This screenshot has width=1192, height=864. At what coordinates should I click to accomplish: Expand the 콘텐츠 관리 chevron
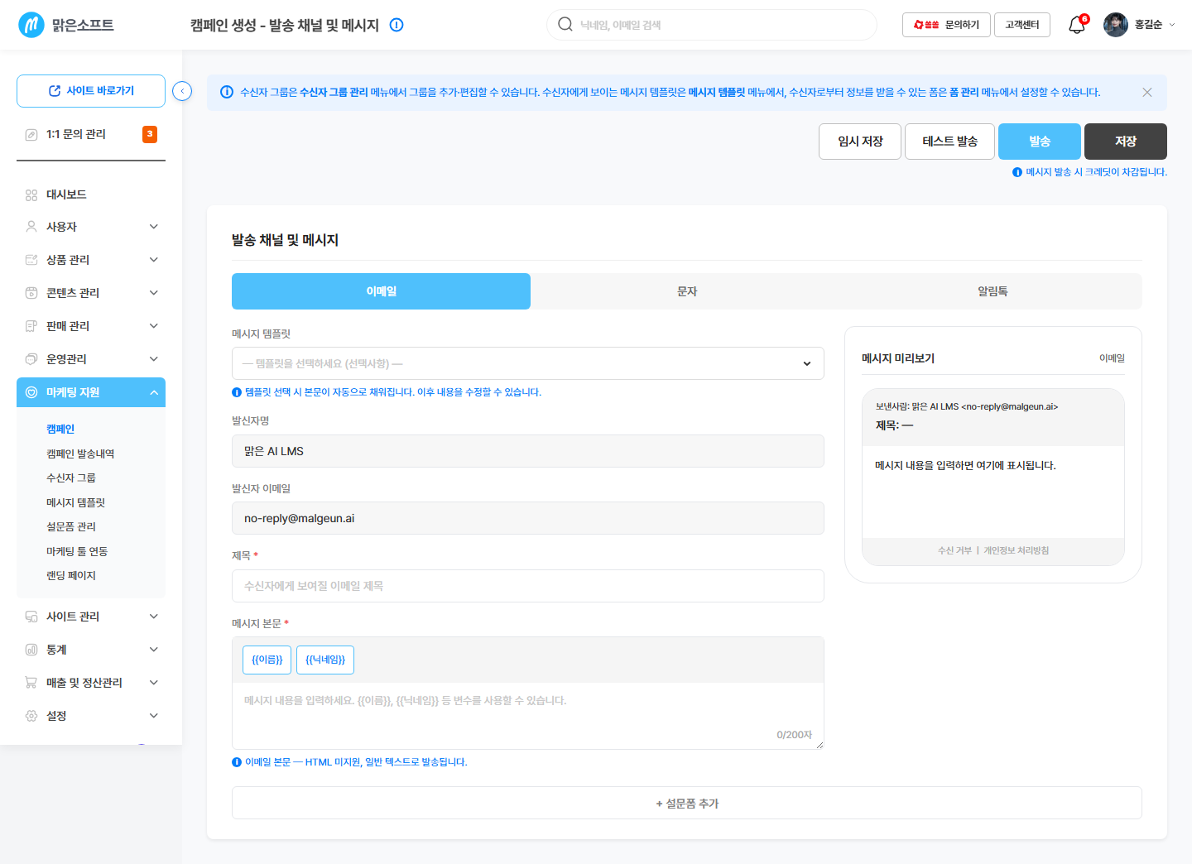(x=154, y=293)
